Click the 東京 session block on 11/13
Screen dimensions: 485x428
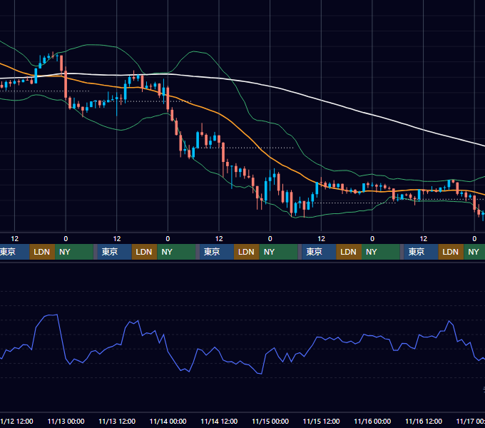[x=114, y=252]
